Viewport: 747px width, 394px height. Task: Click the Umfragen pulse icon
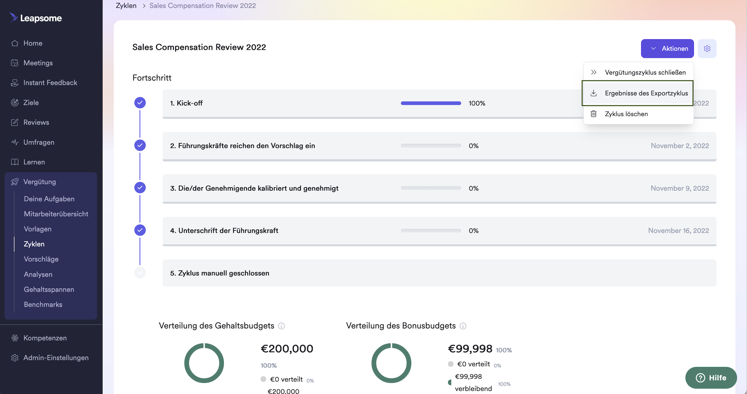[x=15, y=142]
